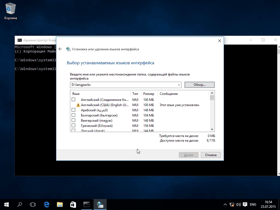
Task: Select the Греческий (Ελληνικά) row text
Action: [97, 126]
